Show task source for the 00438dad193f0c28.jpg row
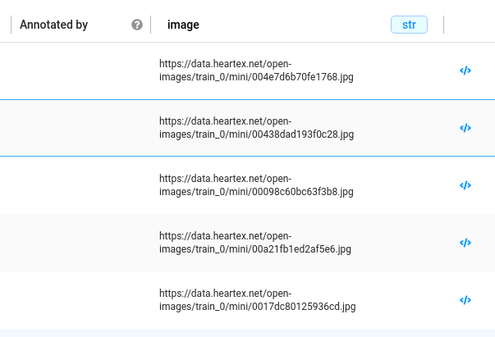The height and width of the screenshot is (337, 495). coord(465,128)
